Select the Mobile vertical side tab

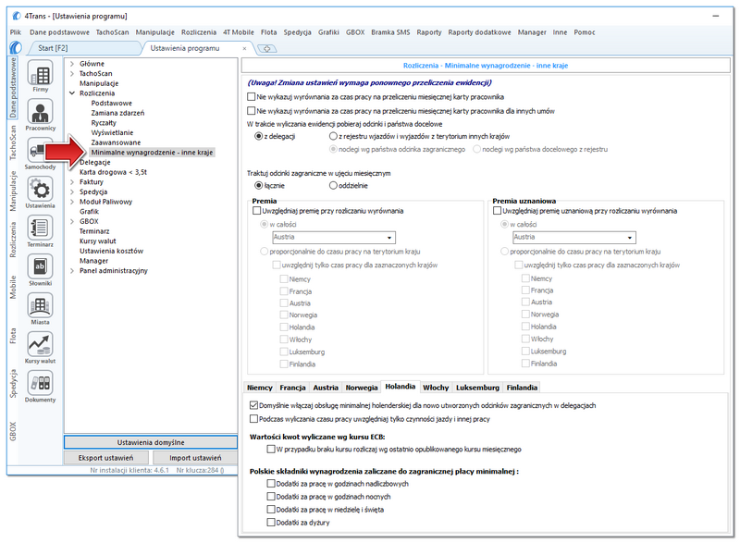tap(13, 287)
